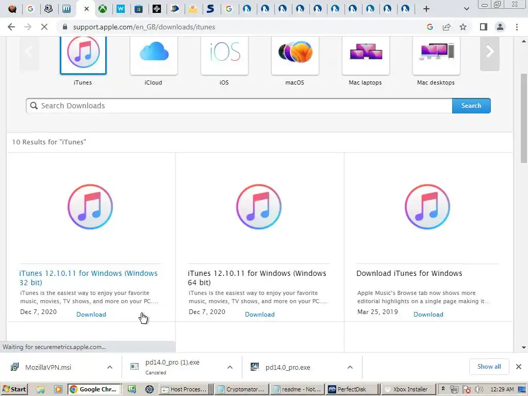Click icon above Download iTunes for Windows

[x=427, y=207]
